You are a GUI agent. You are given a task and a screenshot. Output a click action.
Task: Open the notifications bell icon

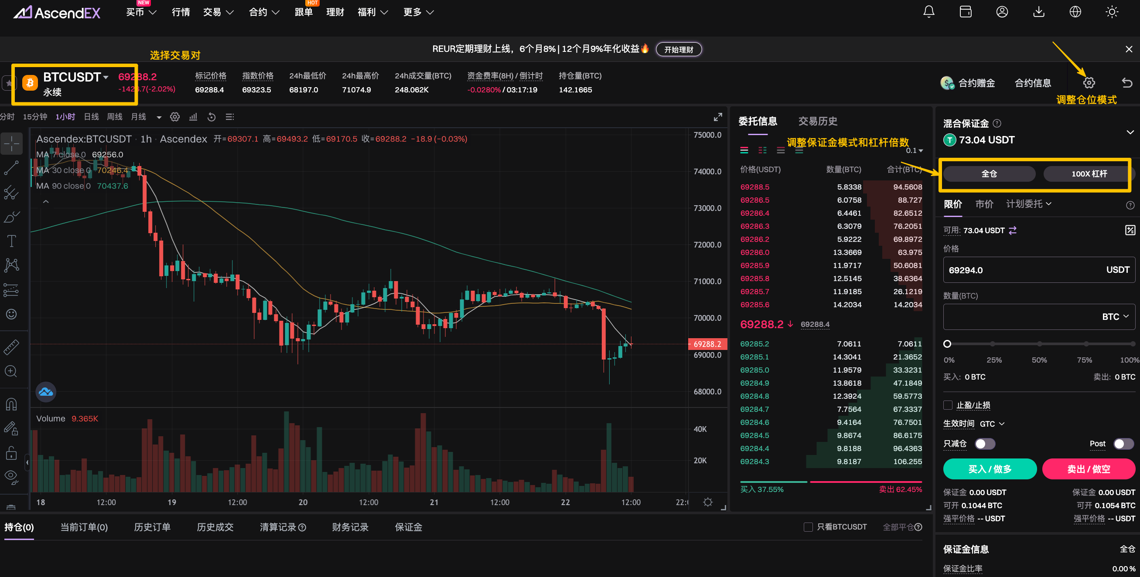coord(928,12)
